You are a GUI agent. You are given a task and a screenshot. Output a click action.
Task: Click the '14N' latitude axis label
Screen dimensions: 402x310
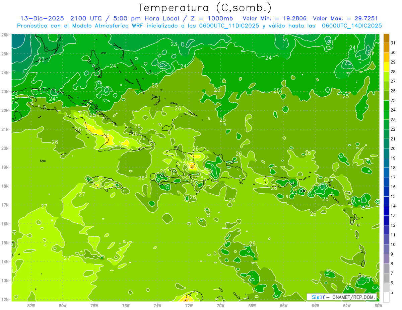pos(5,262)
